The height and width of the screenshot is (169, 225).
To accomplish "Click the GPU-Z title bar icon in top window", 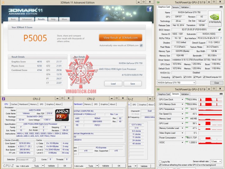I will pyautogui.click(x=158, y=2).
